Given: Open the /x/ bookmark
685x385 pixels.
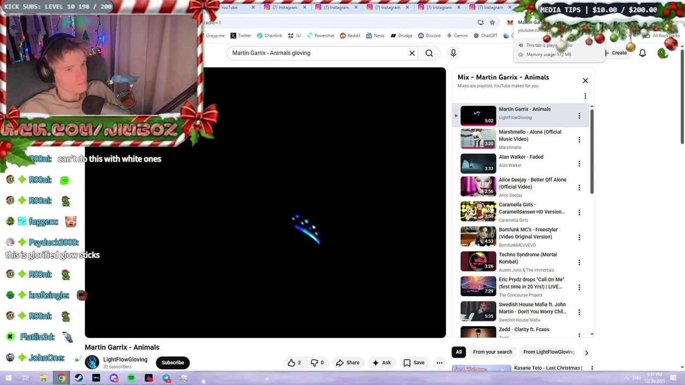Looking at the screenshot, I should 294,36.
